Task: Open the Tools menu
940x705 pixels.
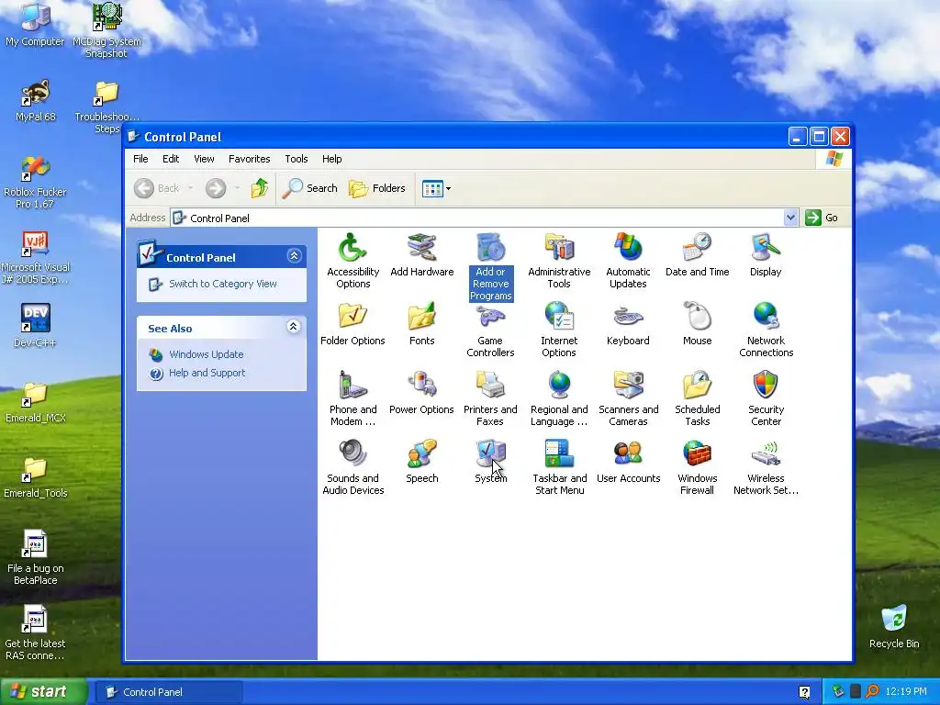Action: pos(297,159)
